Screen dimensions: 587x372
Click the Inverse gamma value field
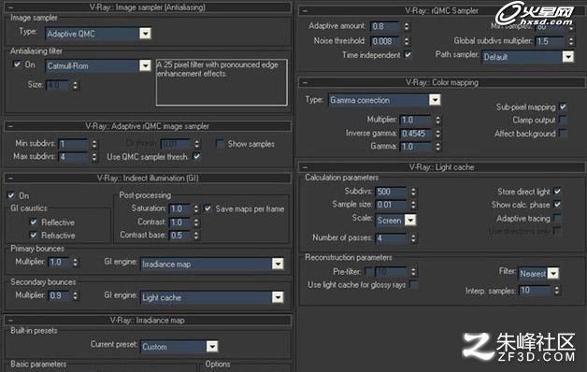416,134
